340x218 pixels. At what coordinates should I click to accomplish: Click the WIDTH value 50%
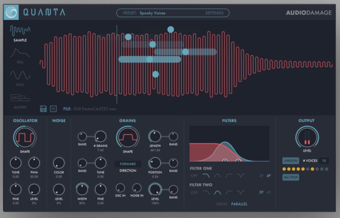point(82,203)
